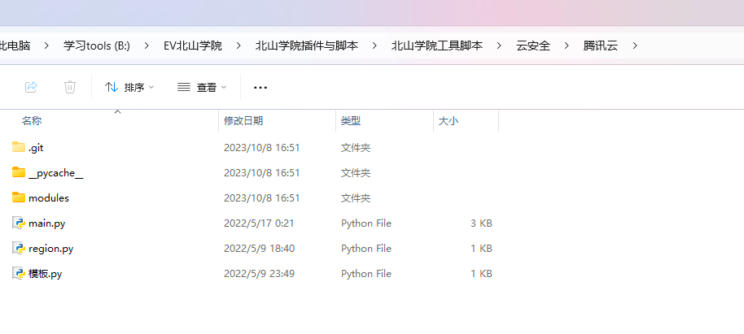Viewport: 744px width, 334px height.
Task: Select the modules folder icon
Action: pos(19,198)
